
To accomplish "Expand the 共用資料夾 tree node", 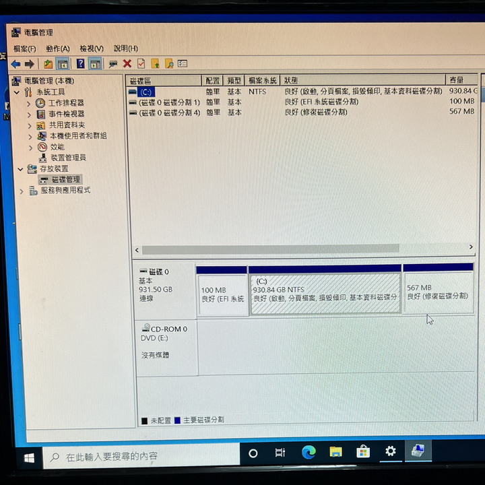I will (x=30, y=126).
